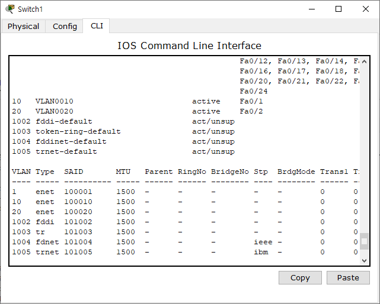Click the MTU column header
Screen dimensions: 380x304
[123, 172]
